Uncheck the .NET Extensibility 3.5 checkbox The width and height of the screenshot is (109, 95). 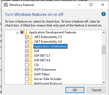27,37
